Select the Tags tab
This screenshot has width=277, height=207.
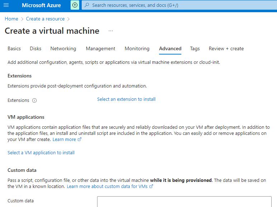tap(195, 48)
